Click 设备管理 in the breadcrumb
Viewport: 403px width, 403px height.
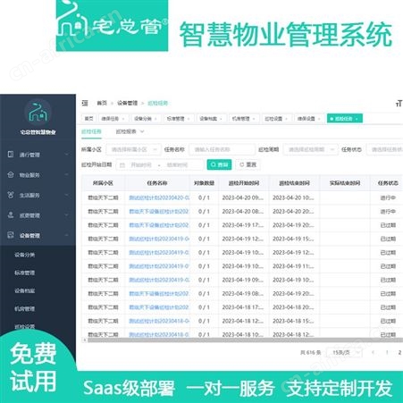click(127, 103)
